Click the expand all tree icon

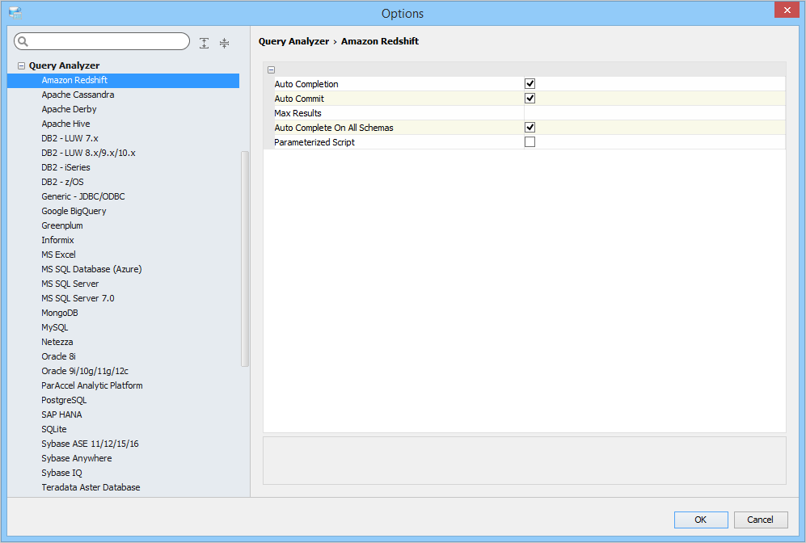204,43
